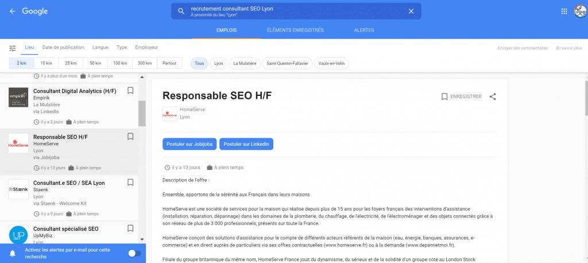This screenshot has height=263, width=588.
Task: Click Postuler sur LinkedIn
Action: click(246, 144)
